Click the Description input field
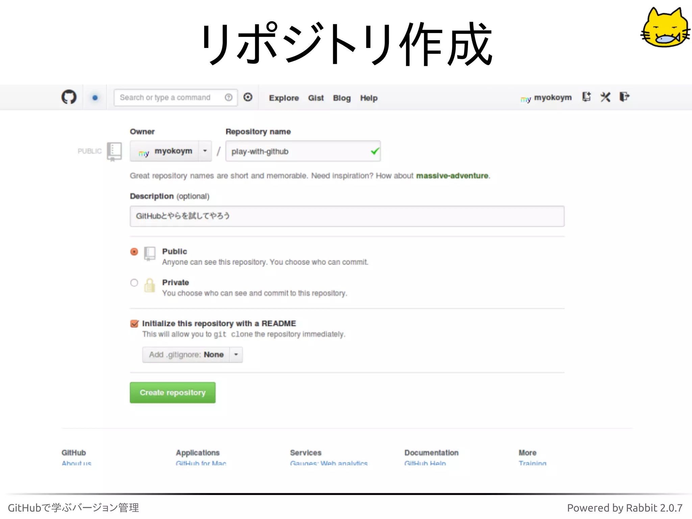Image resolution: width=692 pixels, height=519 pixels. pos(347,216)
